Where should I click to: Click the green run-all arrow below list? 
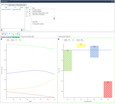point(22,30)
